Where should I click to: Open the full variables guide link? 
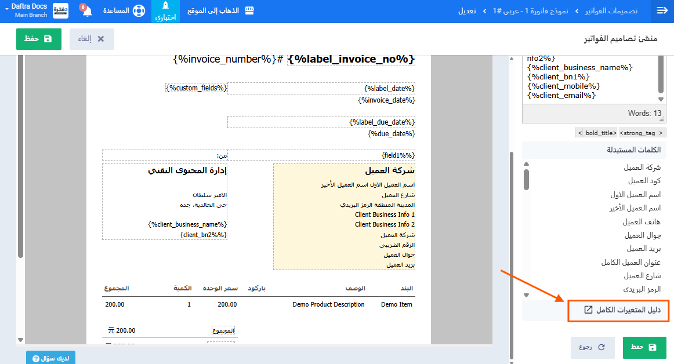pyautogui.click(x=618, y=310)
